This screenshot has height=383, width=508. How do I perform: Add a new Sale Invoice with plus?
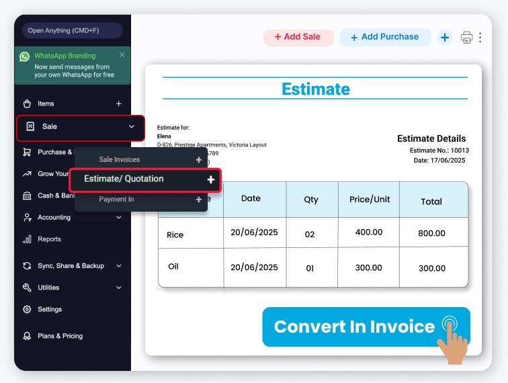pos(199,160)
